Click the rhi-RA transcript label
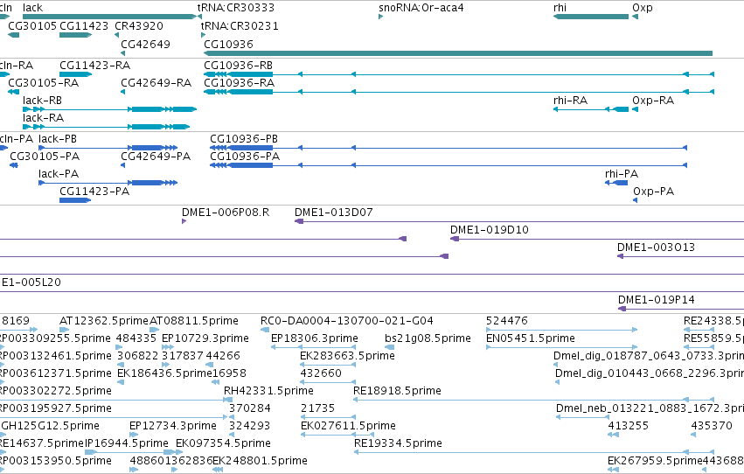The width and height of the screenshot is (744, 474). [570, 100]
